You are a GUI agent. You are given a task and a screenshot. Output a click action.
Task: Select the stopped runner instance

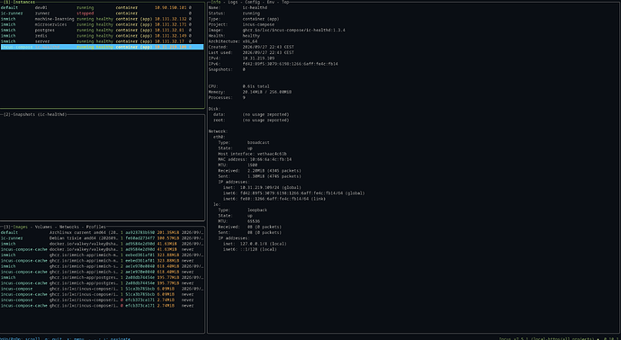point(103,13)
